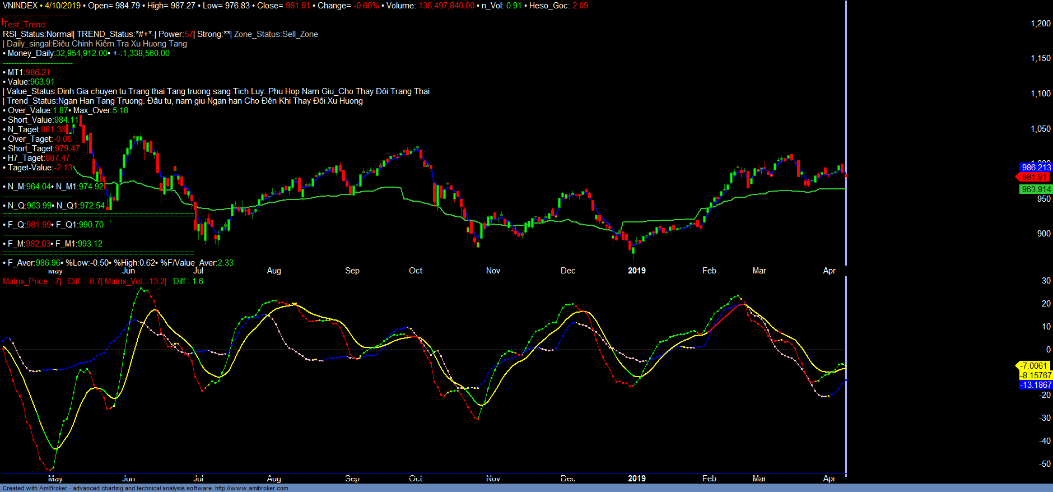The height and width of the screenshot is (492, 1053).
Task: Click the VNINDEX ticker symbol in title
Action: (20, 6)
